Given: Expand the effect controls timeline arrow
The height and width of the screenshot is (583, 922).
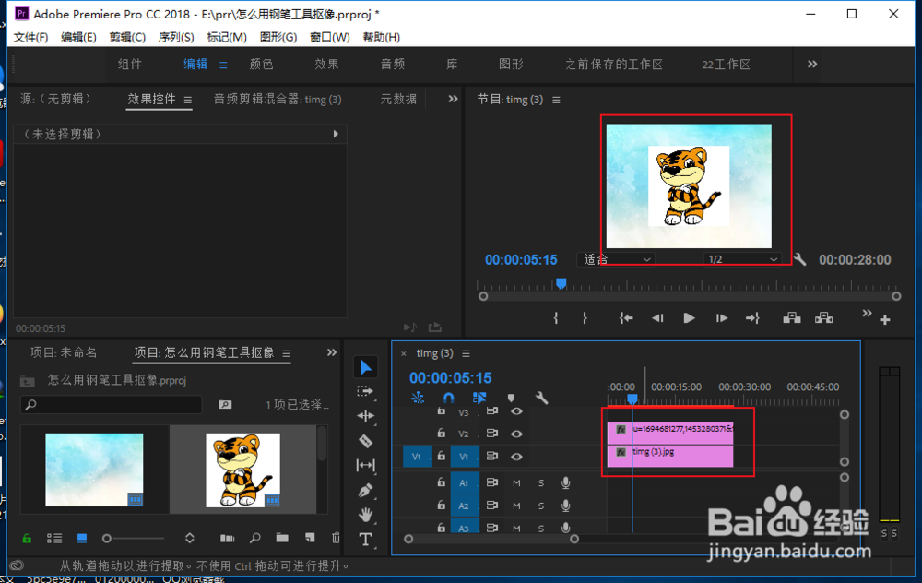Looking at the screenshot, I should click(x=336, y=134).
